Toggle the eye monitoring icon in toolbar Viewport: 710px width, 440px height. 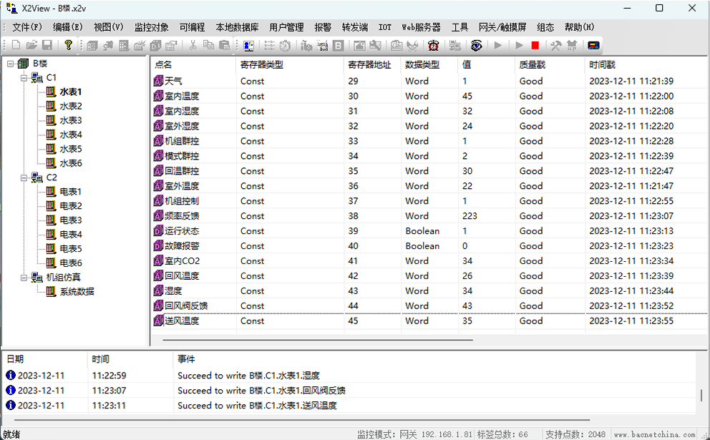point(477,45)
